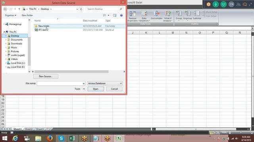This screenshot has width=254, height=142.
Task: Open the Tools dropdown menu
Action: click(x=79, y=89)
